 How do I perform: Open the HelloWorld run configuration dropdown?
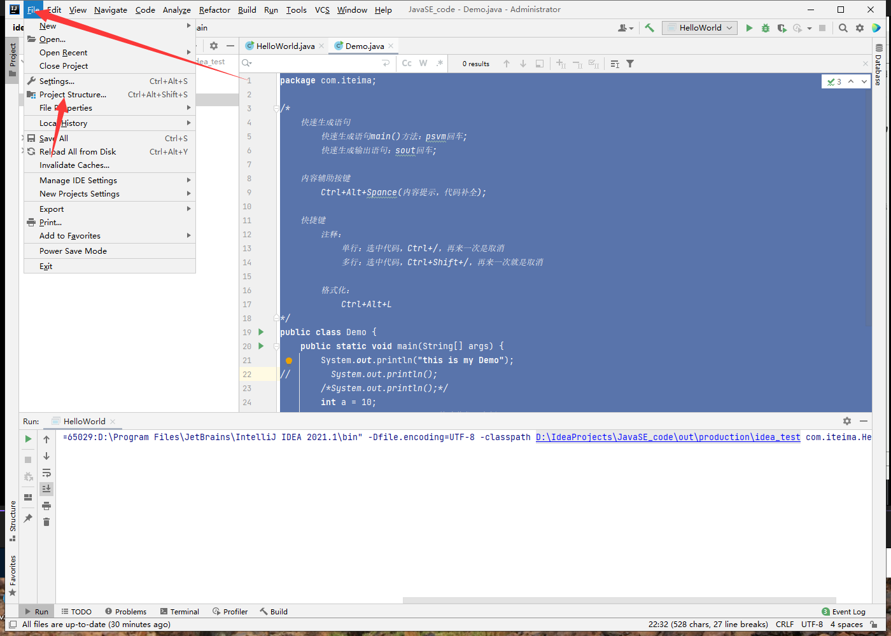tap(699, 28)
